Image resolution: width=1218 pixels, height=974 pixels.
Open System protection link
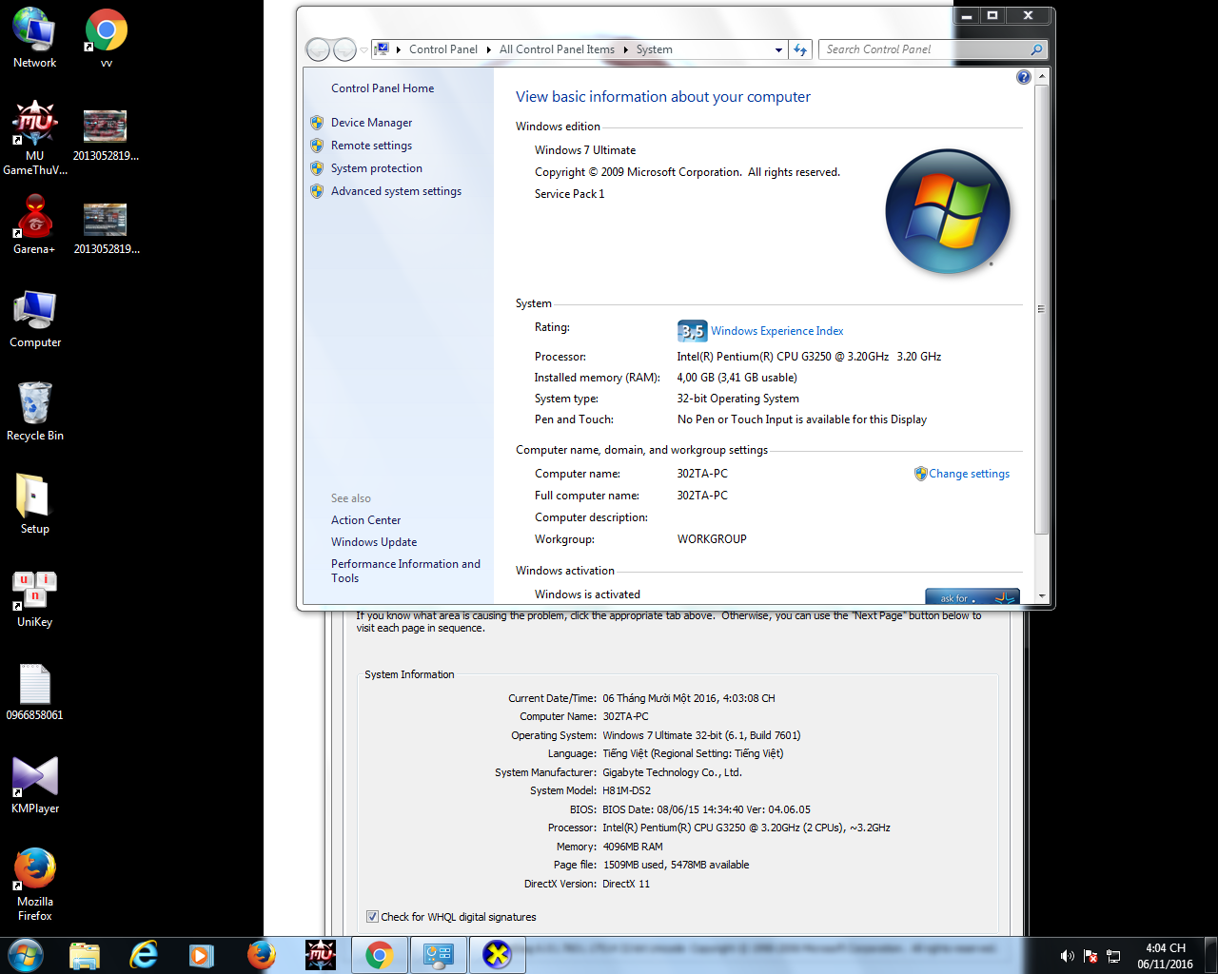click(377, 168)
